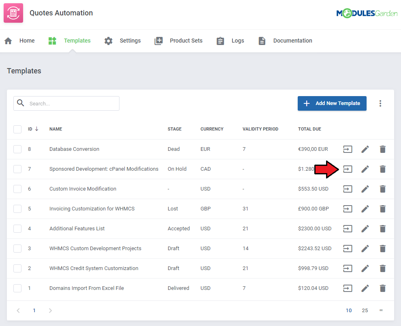Delete Sponsored Development: cPanel Modifications template

383,169
